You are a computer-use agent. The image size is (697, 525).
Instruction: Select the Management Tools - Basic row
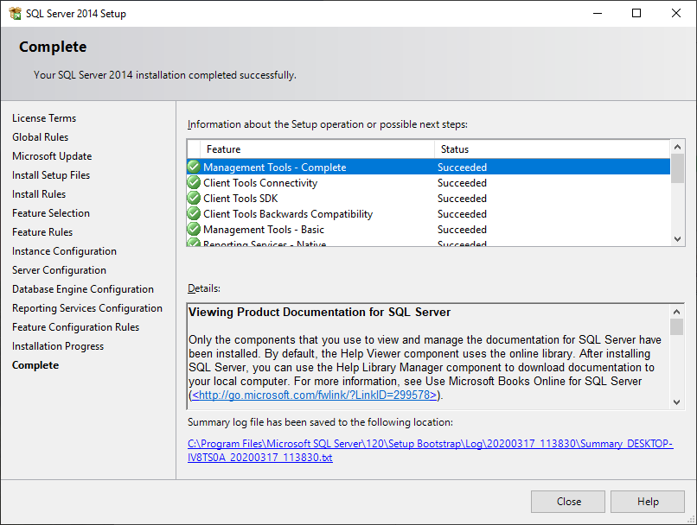[x=429, y=229]
